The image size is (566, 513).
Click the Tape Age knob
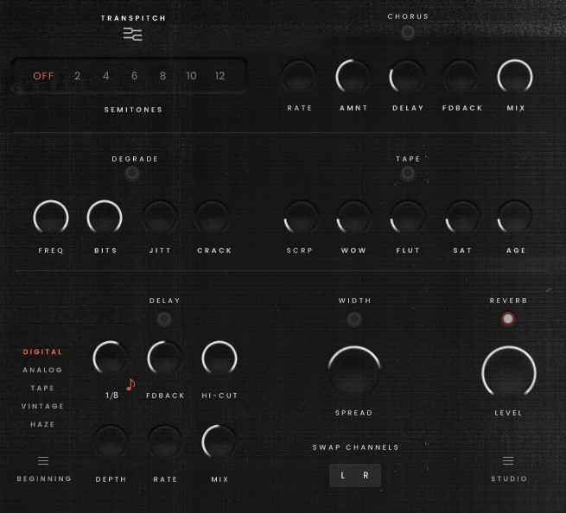pos(515,218)
